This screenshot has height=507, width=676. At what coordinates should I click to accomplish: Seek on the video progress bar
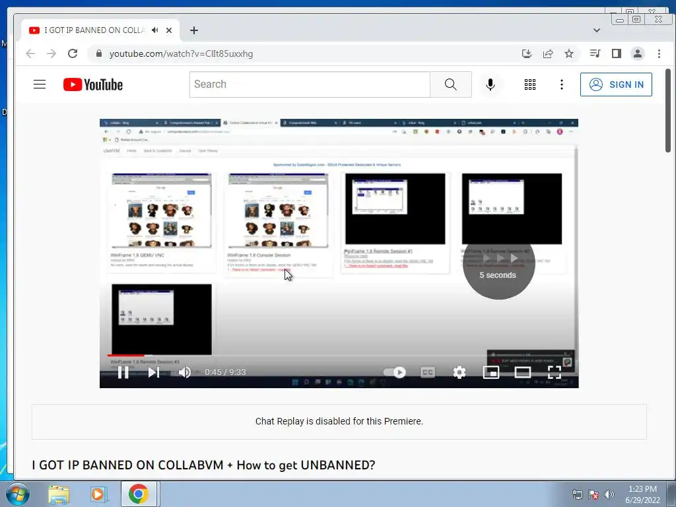(339, 355)
